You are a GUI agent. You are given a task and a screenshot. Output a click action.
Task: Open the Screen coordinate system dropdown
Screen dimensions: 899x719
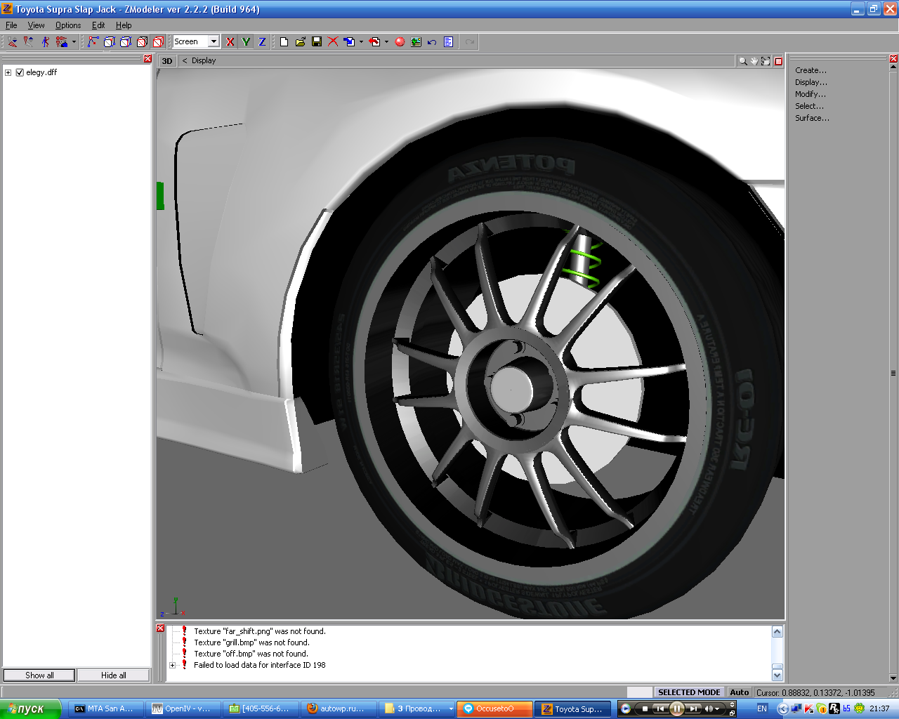coord(214,42)
